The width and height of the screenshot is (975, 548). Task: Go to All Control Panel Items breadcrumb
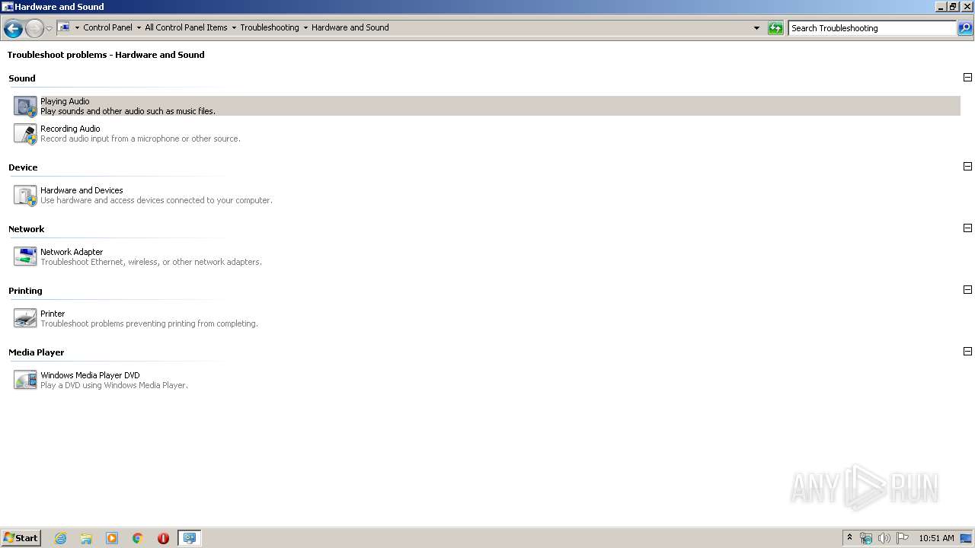[x=186, y=27]
